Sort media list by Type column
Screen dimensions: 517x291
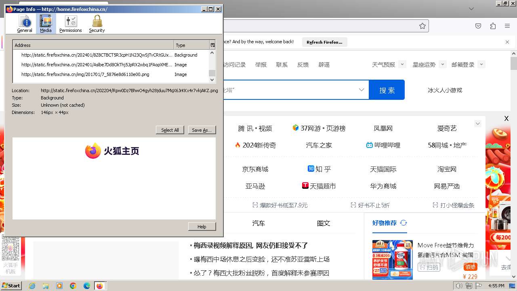191,45
